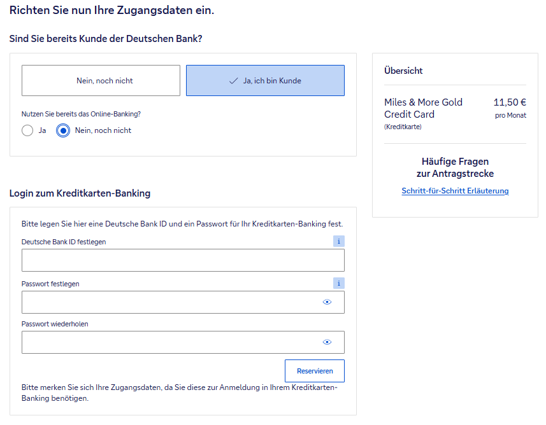Choose the large 'Nein, noch nicht' customer button
The width and height of the screenshot is (546, 425).
[x=101, y=80]
